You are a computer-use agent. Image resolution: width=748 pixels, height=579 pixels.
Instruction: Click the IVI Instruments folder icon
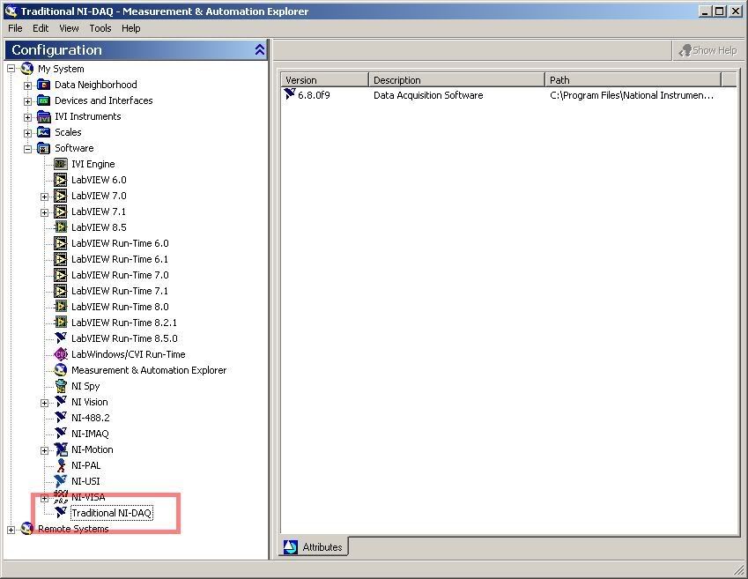(44, 116)
